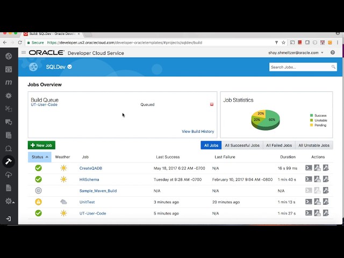This screenshot has width=344, height=258.
Task: Open UT-User-Code in Build Queue
Action: click(x=44, y=105)
